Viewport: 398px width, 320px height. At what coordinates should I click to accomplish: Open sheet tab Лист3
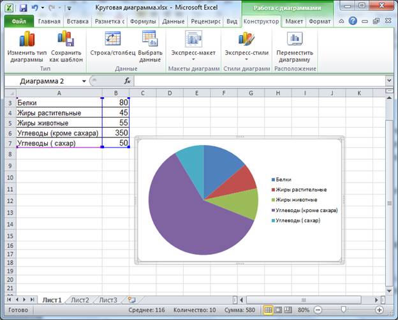coord(108,300)
